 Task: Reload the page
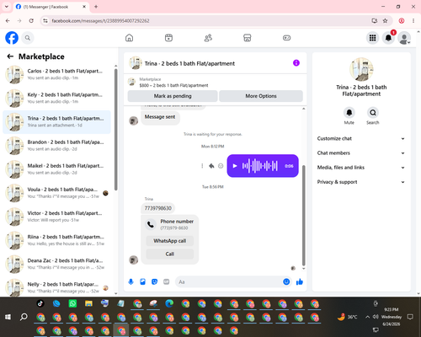(31, 20)
